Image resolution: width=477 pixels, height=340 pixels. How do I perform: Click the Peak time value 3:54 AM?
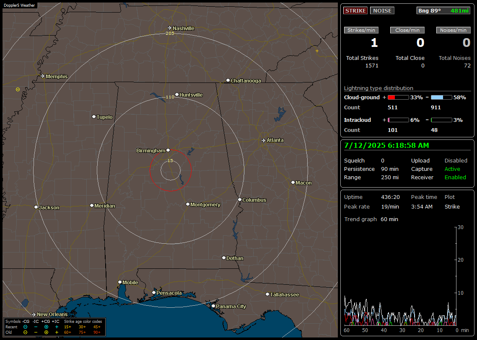pos(422,206)
